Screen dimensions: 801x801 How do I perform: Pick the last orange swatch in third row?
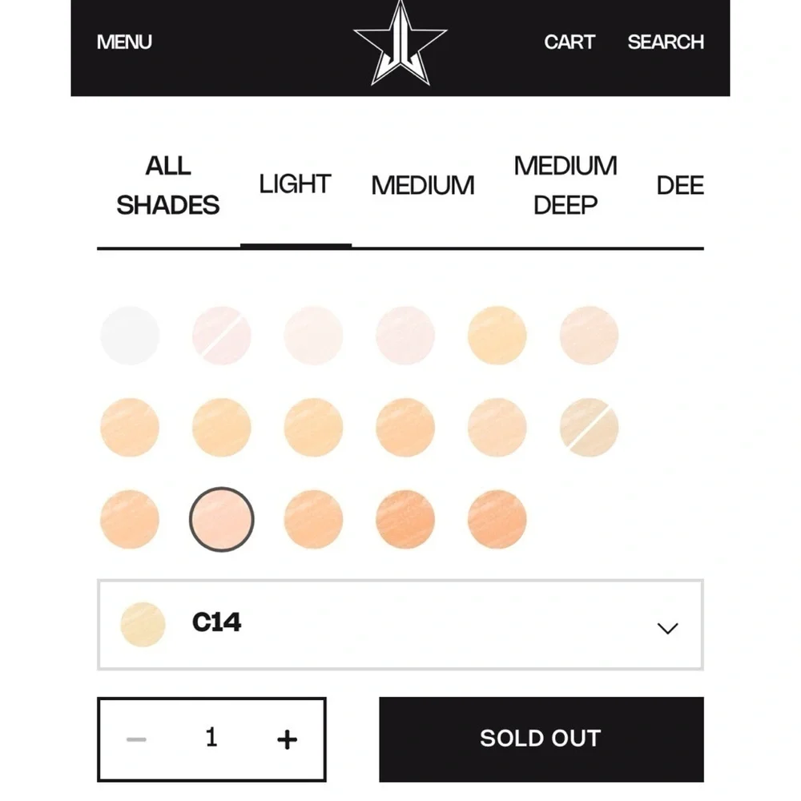point(497,520)
